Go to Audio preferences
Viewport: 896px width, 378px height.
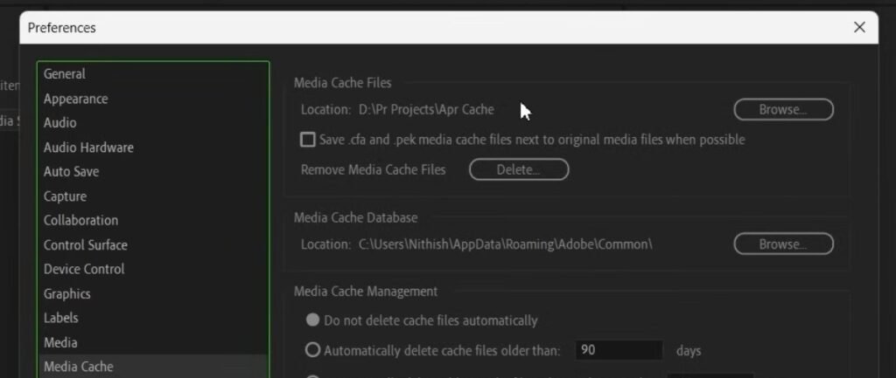click(60, 123)
